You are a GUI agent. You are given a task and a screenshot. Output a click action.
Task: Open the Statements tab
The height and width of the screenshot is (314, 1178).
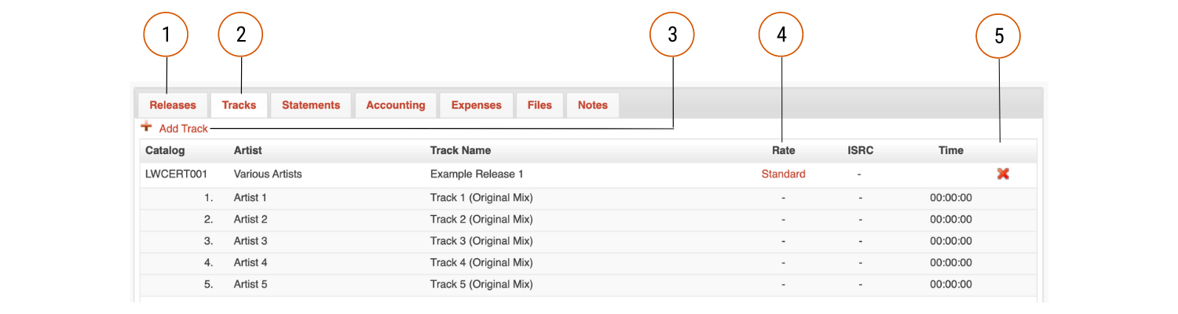pos(311,105)
